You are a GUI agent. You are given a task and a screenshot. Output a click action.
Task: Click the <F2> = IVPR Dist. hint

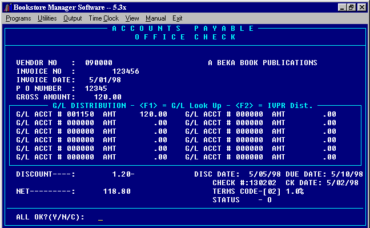click(274, 106)
